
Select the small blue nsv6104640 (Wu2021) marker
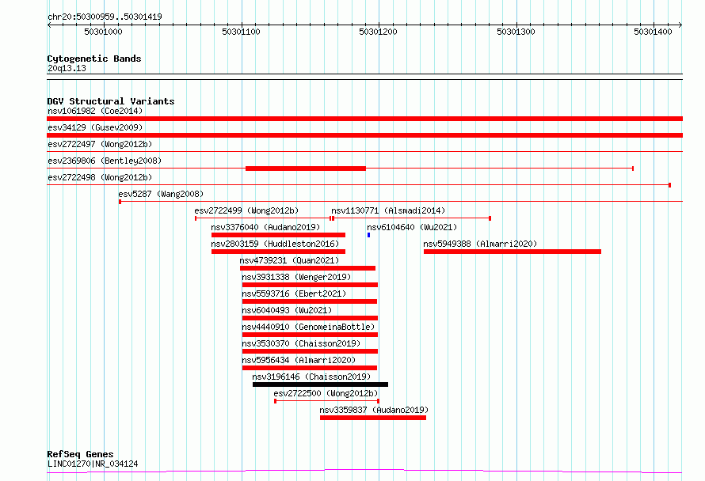[368, 235]
